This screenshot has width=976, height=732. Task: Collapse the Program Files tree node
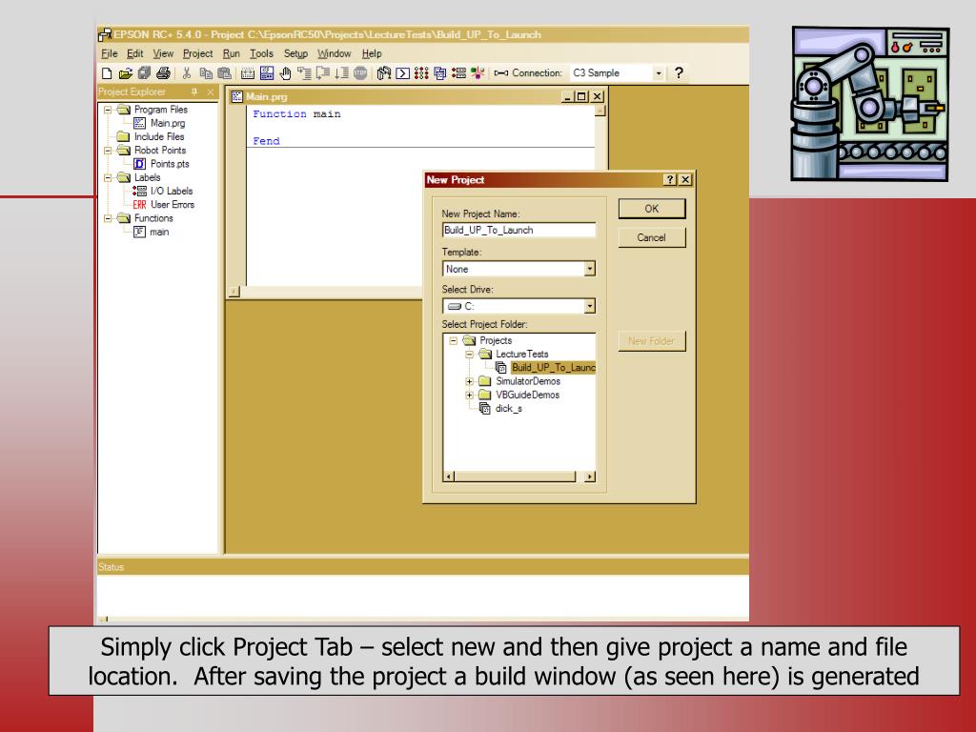pyautogui.click(x=108, y=110)
